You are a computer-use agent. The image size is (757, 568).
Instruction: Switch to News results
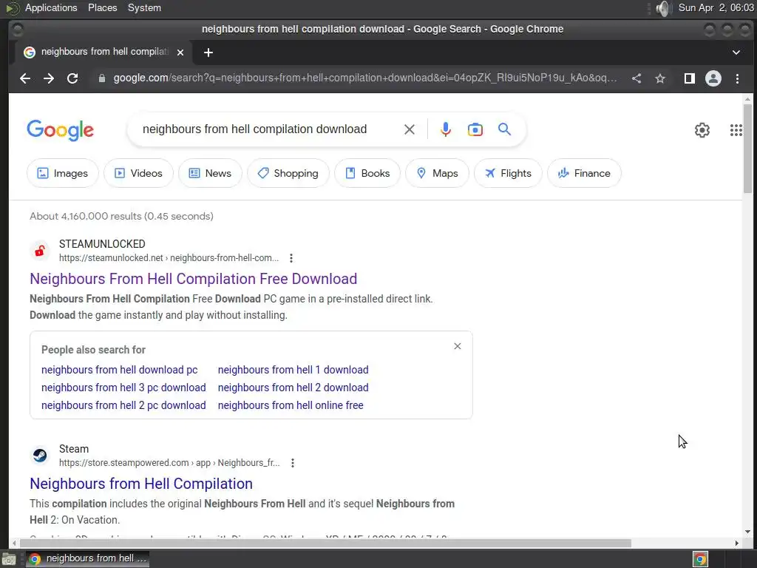click(210, 173)
